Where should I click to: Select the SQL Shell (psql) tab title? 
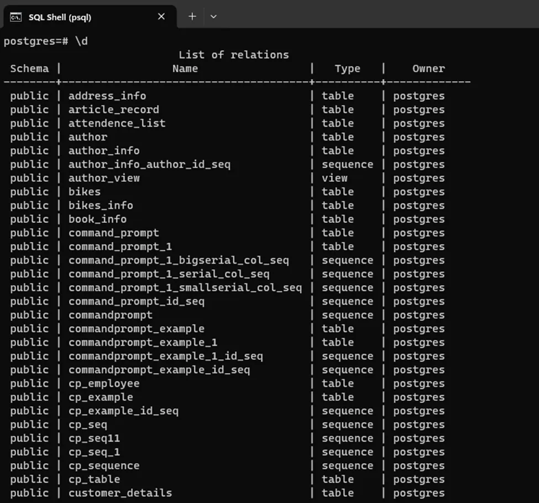(x=60, y=17)
